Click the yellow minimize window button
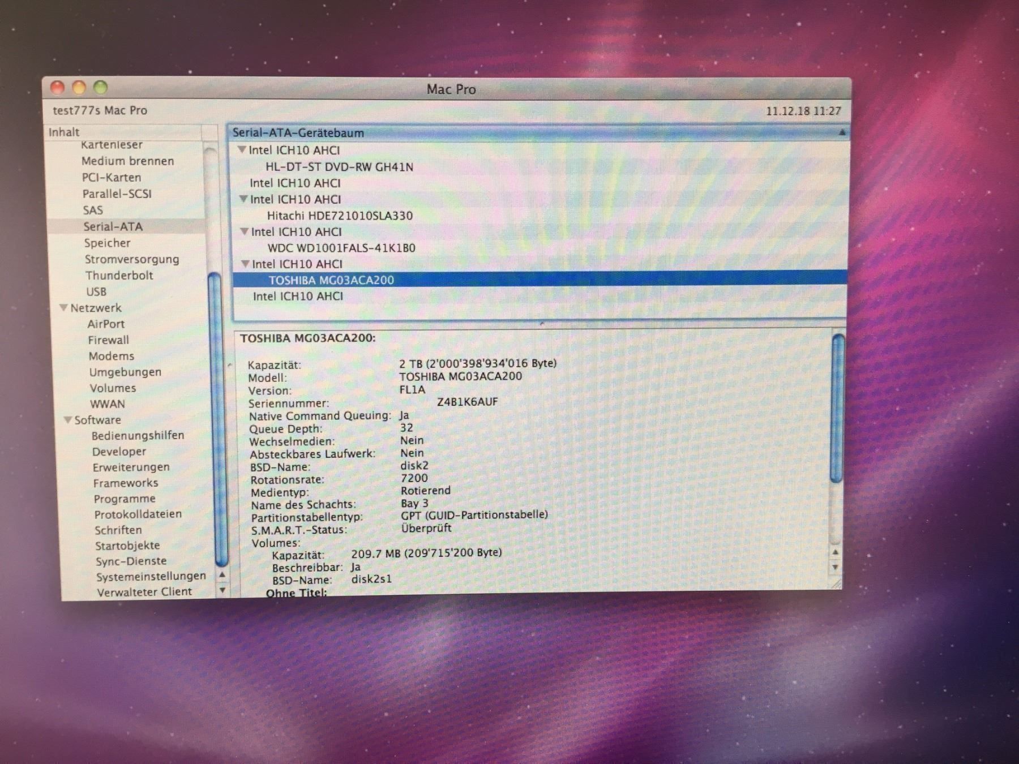The image size is (1019, 764). pyautogui.click(x=79, y=87)
